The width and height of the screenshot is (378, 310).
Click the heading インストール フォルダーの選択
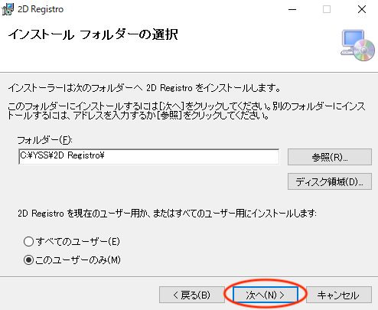pos(93,34)
